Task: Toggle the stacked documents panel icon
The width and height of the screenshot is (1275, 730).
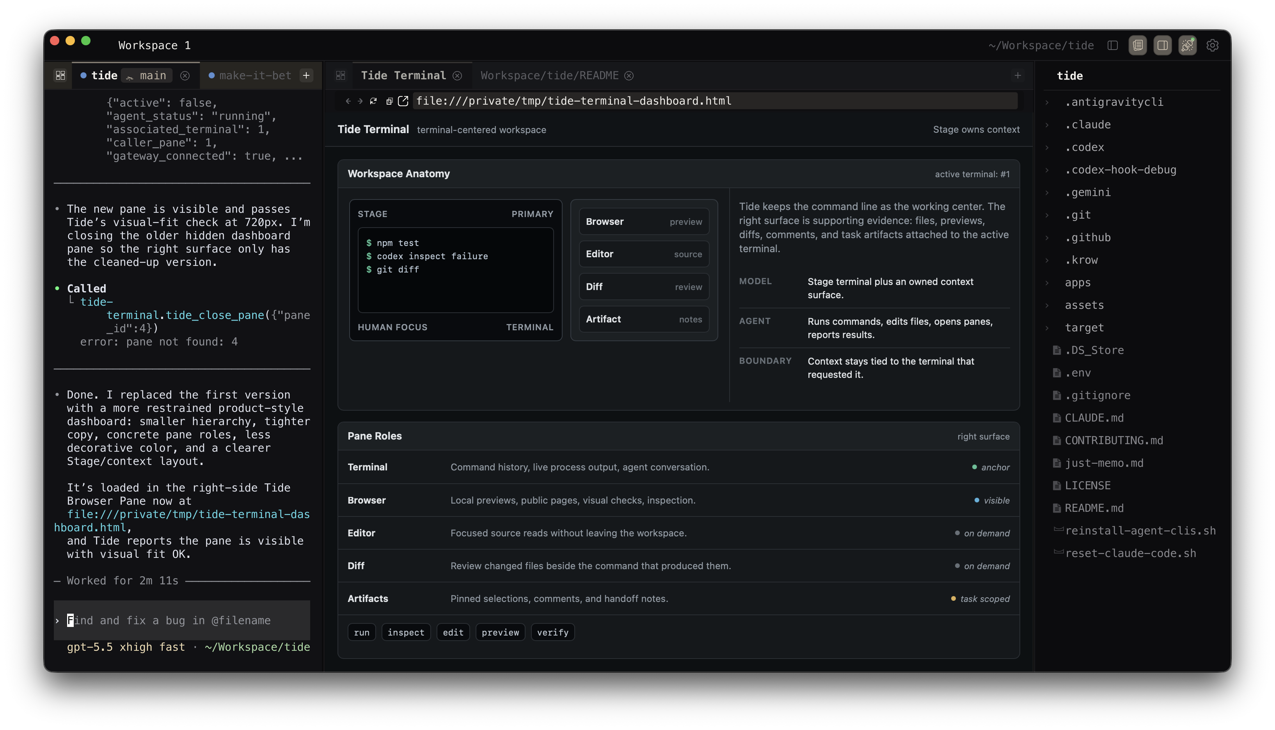Action: (x=1137, y=45)
